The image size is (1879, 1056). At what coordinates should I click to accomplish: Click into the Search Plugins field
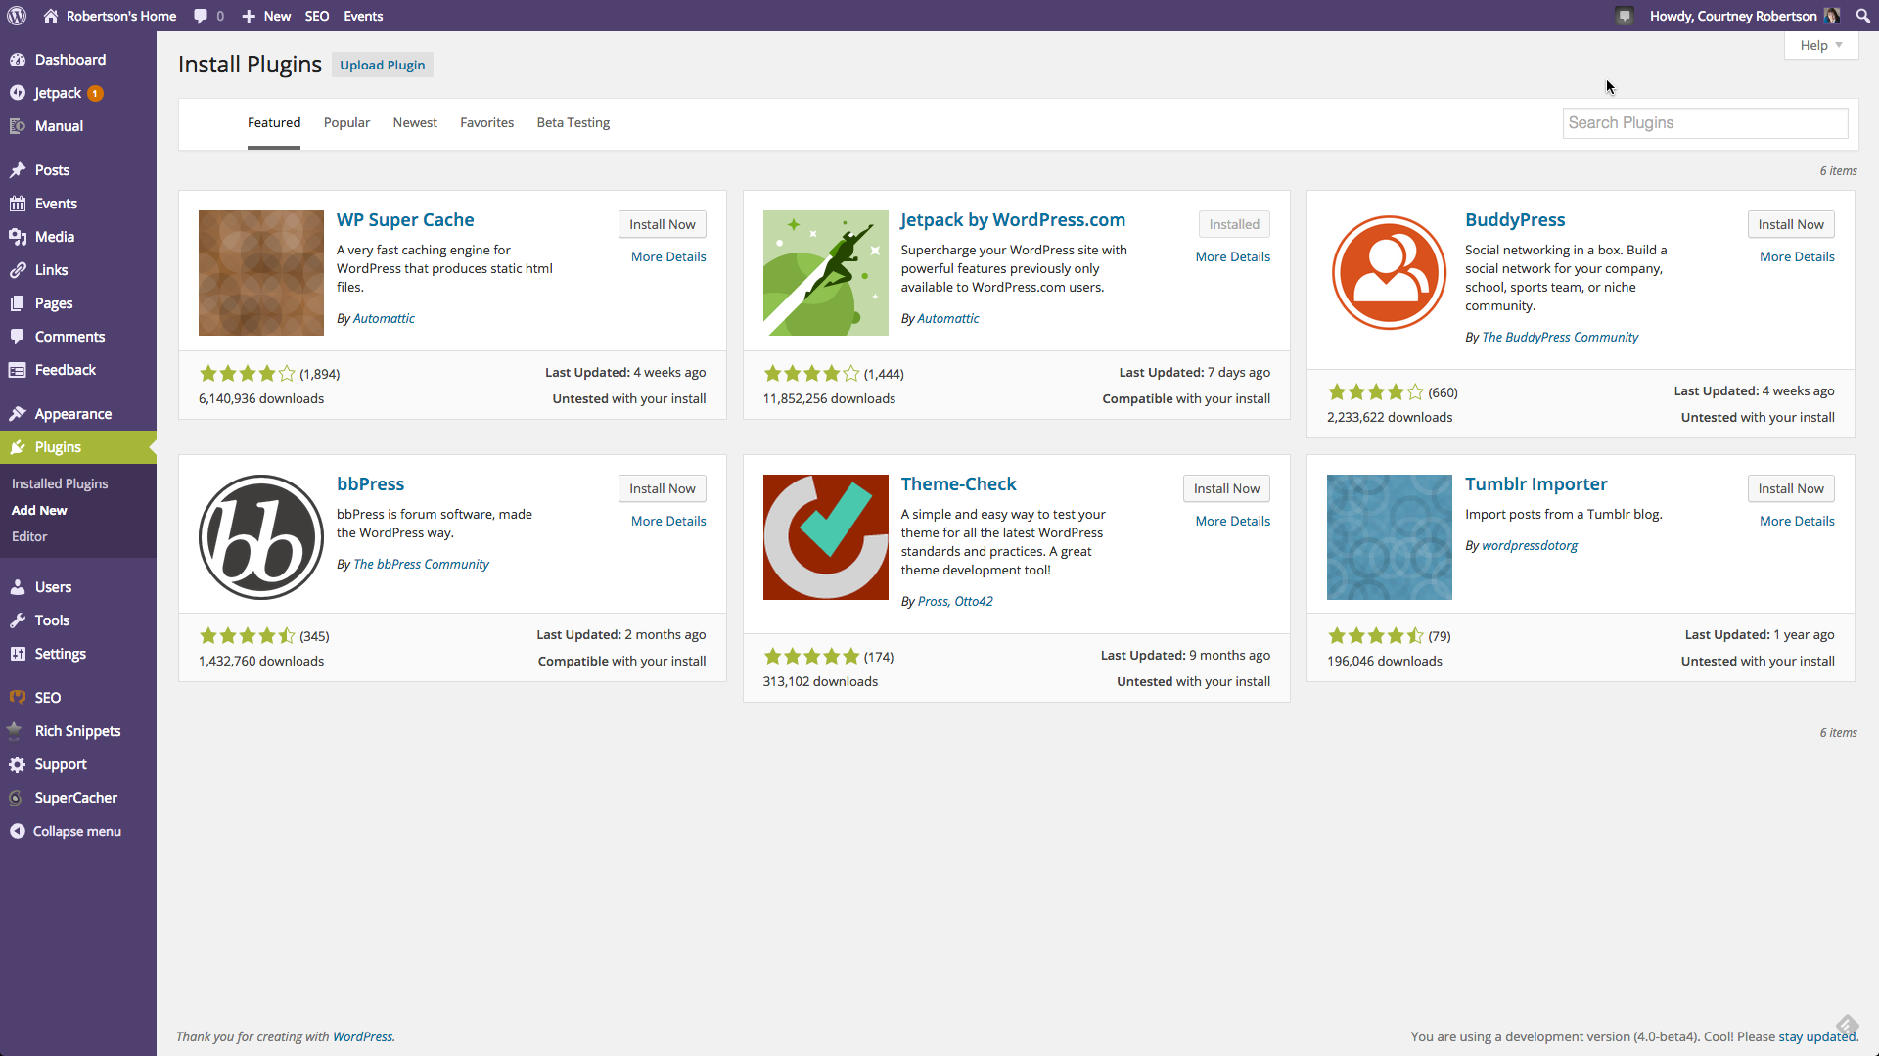click(x=1705, y=122)
